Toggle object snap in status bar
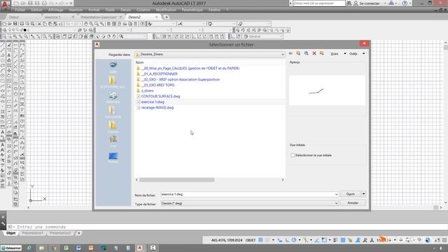 click(324, 240)
